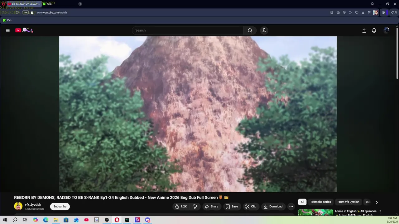Open more actions ellipsis under video
The height and width of the screenshot is (224, 399).
click(x=291, y=207)
